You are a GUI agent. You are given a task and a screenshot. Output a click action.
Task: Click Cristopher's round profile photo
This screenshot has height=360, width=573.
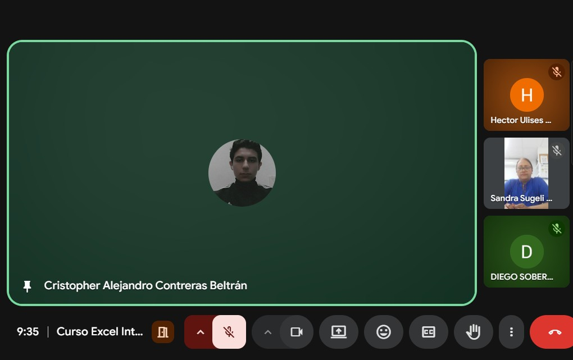[242, 173]
